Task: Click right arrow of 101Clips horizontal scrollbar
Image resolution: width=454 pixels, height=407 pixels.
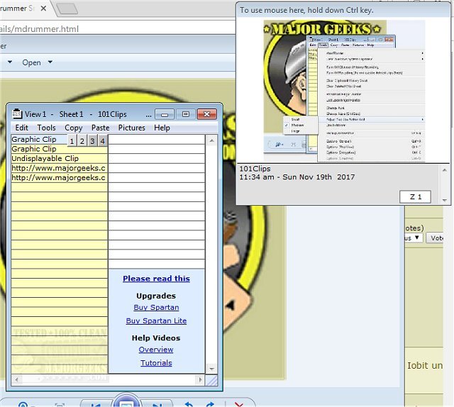Action: [200, 379]
